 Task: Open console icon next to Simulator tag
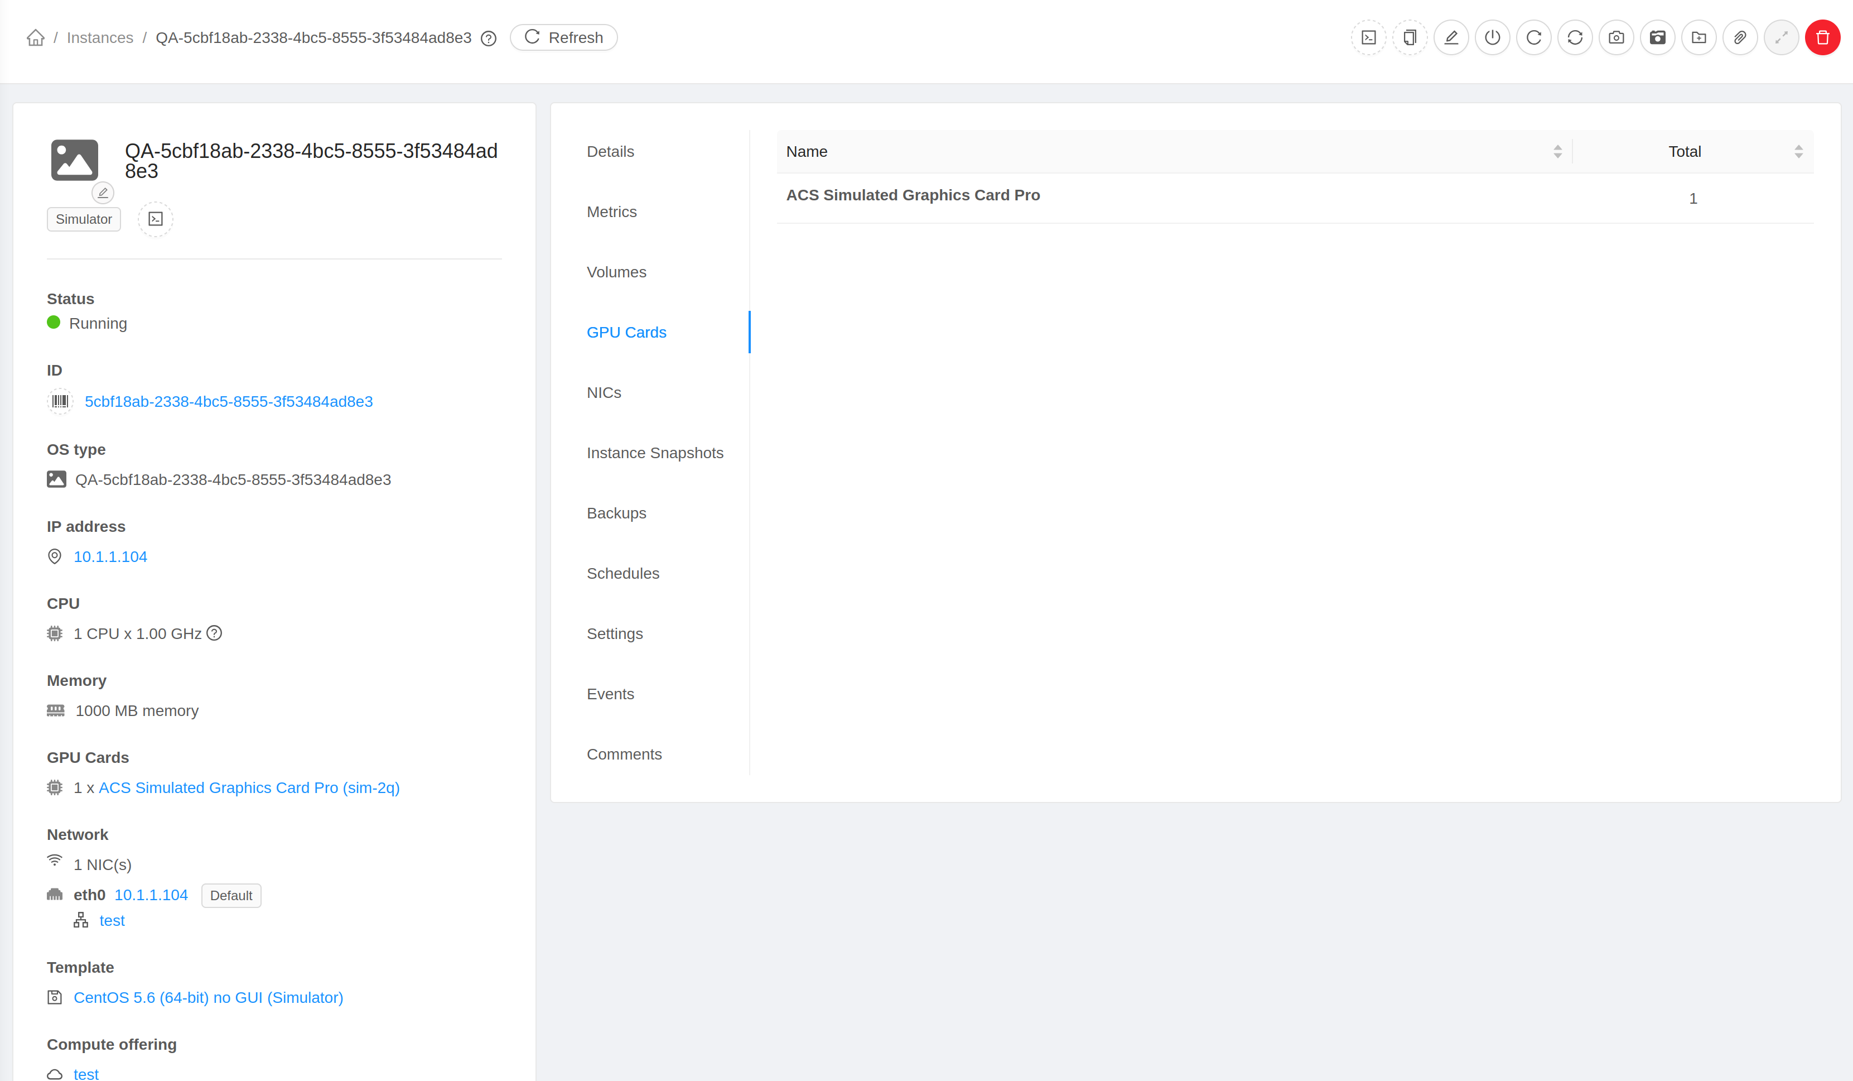click(156, 219)
